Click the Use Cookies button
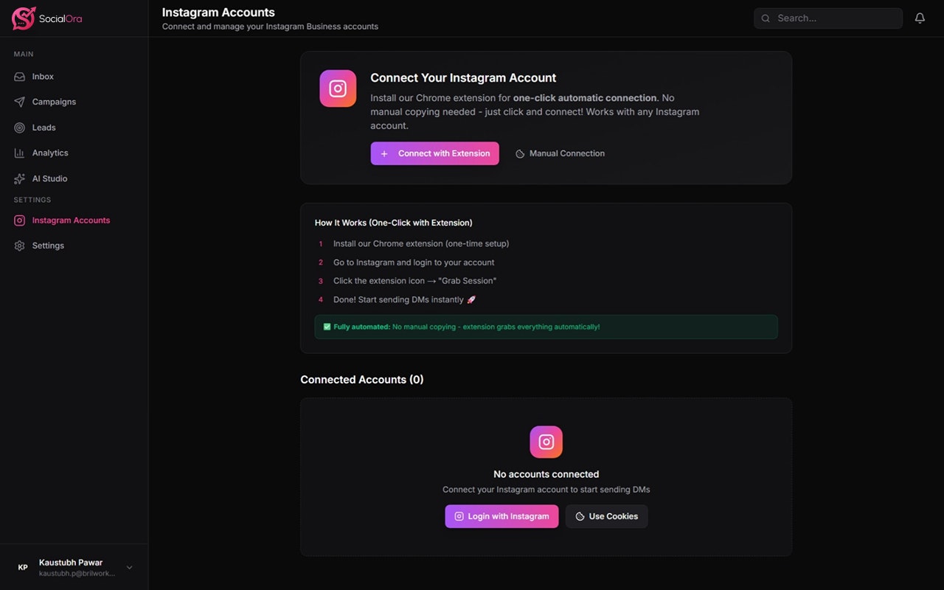 pyautogui.click(x=606, y=516)
